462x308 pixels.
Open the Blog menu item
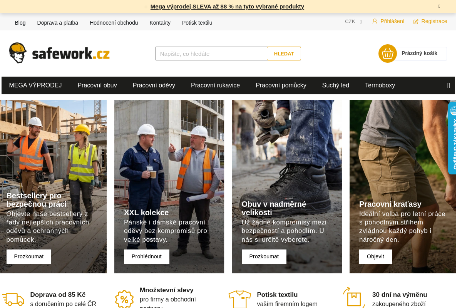tap(20, 23)
